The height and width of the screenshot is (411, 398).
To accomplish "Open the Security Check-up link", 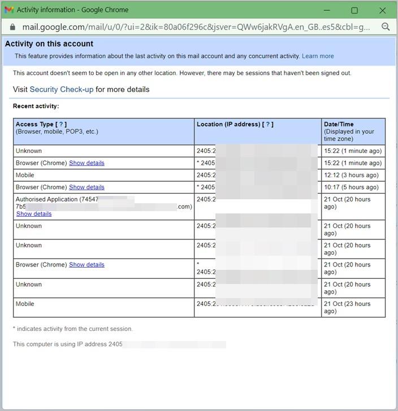I will coord(62,89).
